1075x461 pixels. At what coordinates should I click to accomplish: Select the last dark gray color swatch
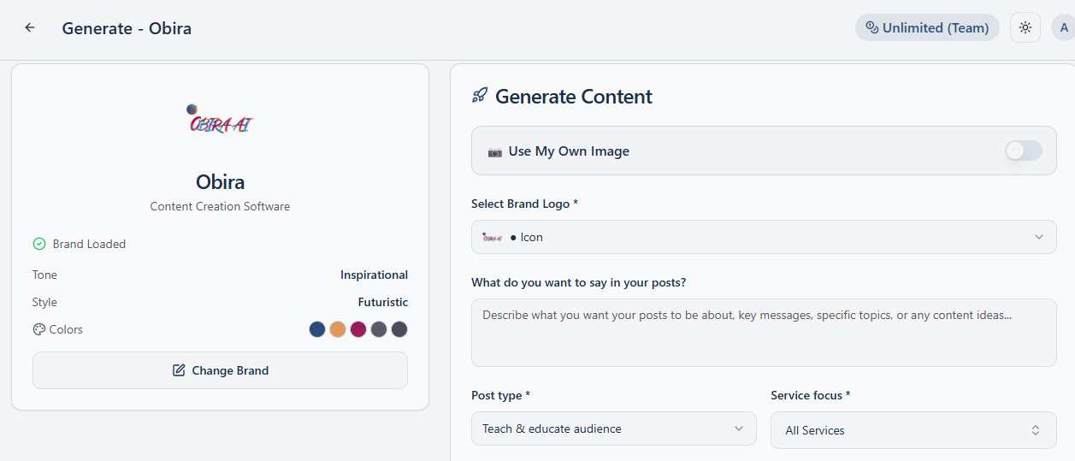399,329
